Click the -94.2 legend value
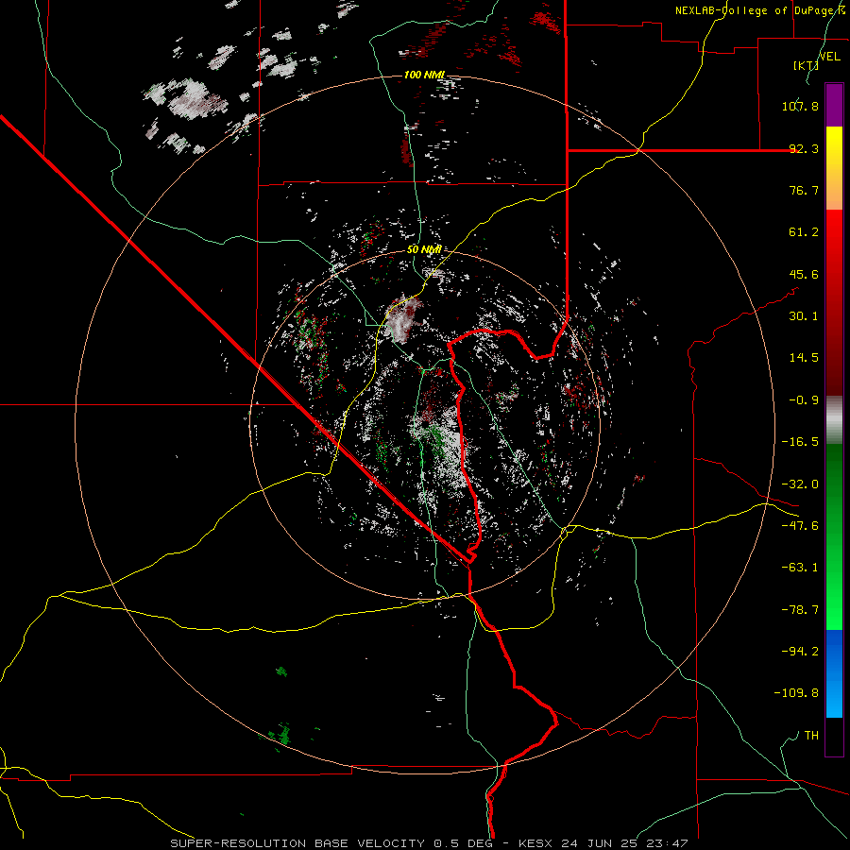Viewport: 850px width, 850px height. [x=800, y=651]
